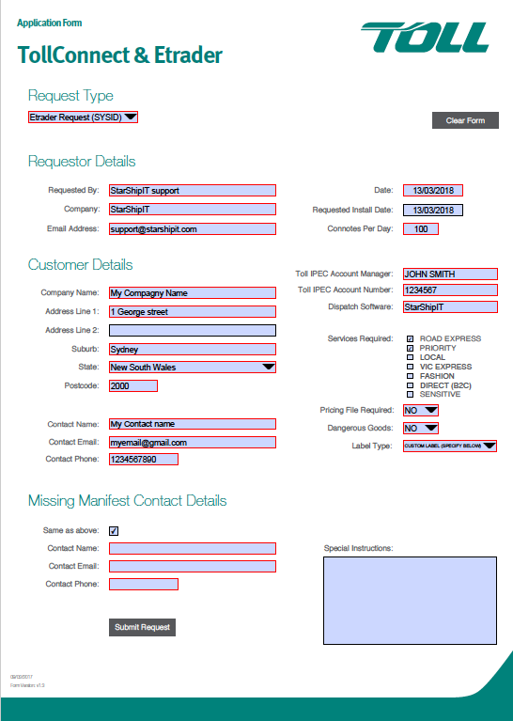This screenshot has width=513, height=721.
Task: Select the FASHION service checkbox
Action: coord(410,376)
